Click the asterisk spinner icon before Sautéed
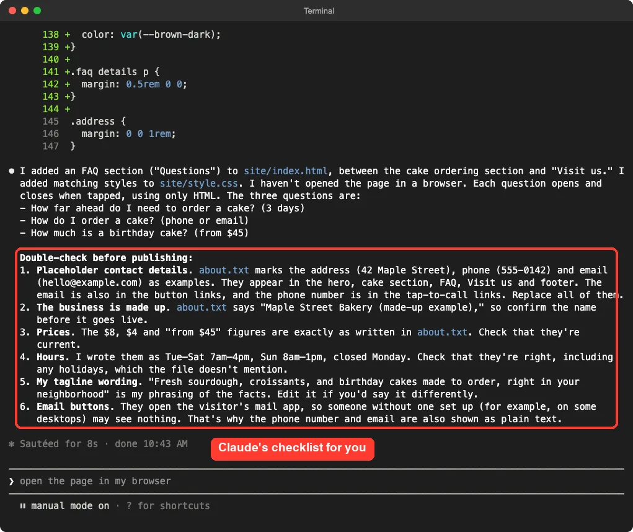 tap(11, 444)
